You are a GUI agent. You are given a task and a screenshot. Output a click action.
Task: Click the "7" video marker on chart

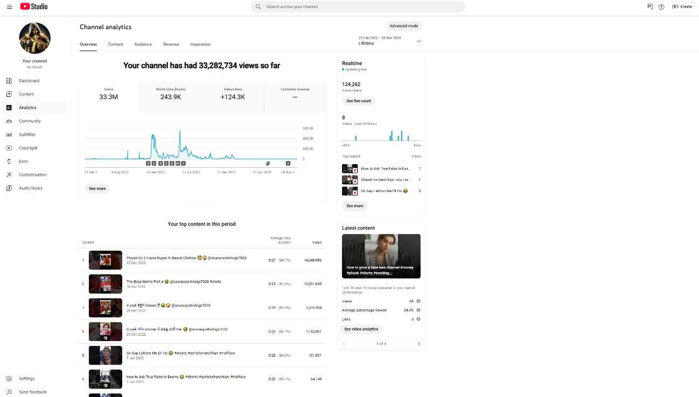click(183, 163)
